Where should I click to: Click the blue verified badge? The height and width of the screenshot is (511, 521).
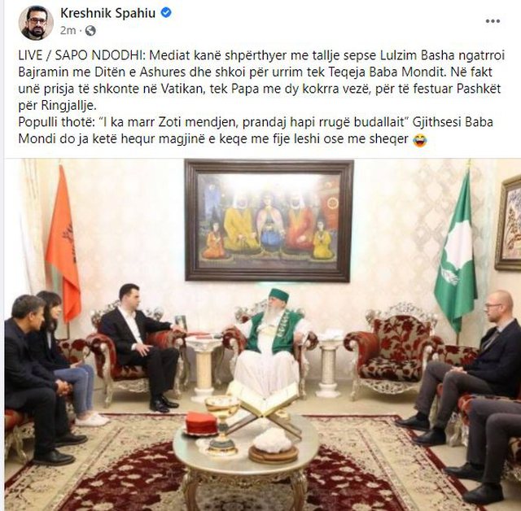166,13
